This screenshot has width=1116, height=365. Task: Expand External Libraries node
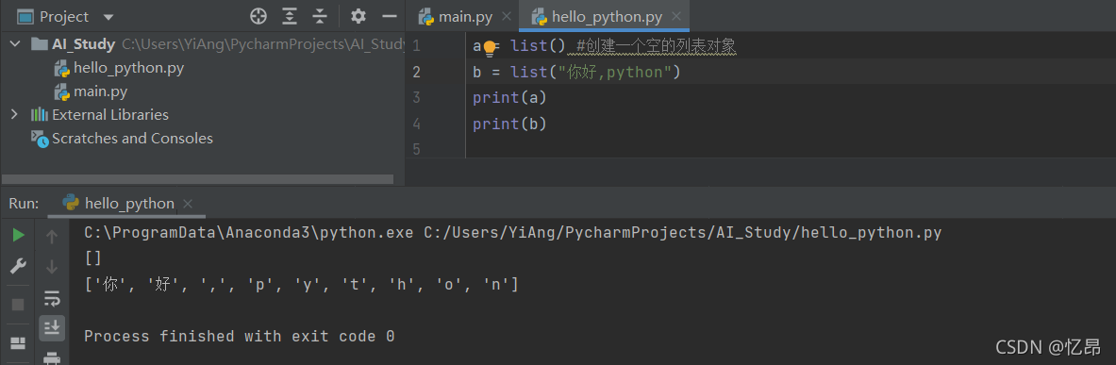(14, 114)
